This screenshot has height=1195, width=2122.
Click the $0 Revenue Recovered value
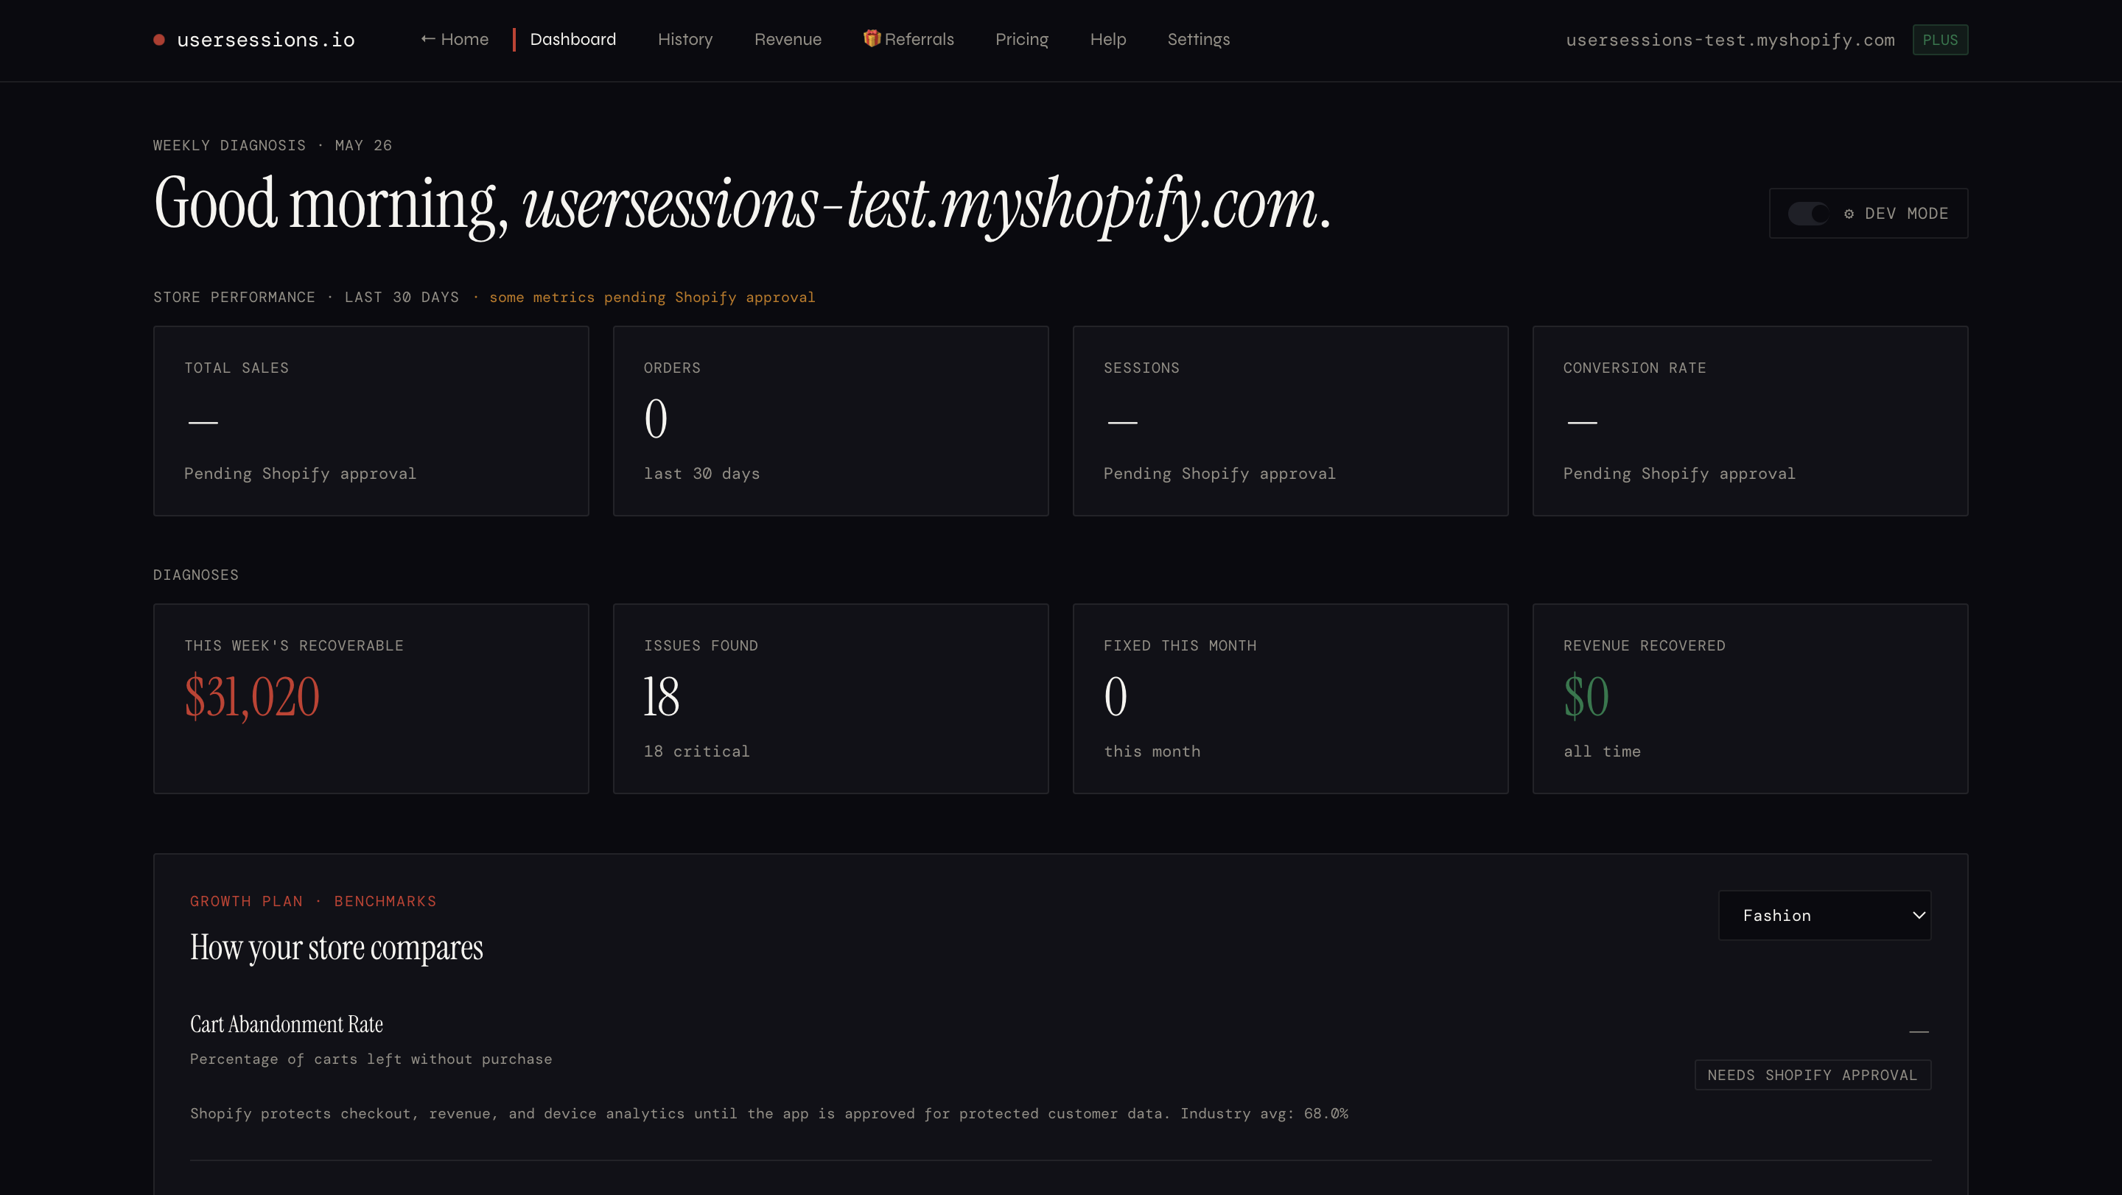point(1586,697)
